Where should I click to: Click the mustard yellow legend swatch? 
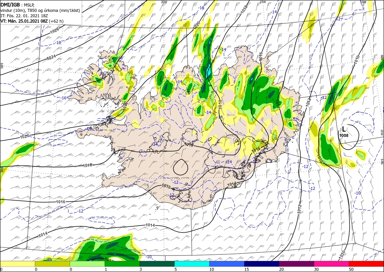[x=52, y=264]
